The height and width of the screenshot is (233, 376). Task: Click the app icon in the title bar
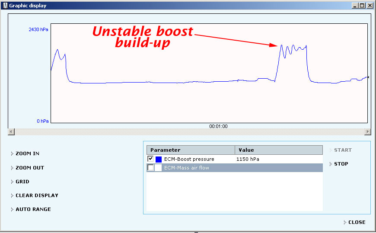(5, 6)
